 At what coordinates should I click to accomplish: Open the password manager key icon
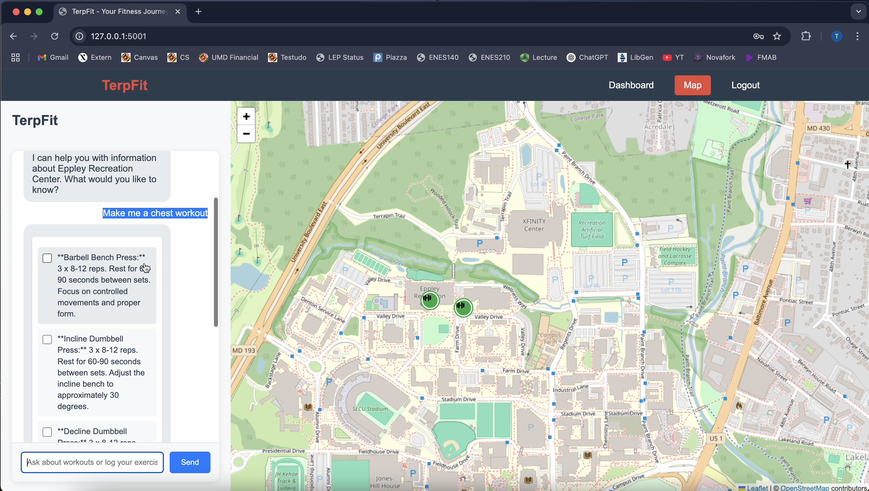(758, 36)
